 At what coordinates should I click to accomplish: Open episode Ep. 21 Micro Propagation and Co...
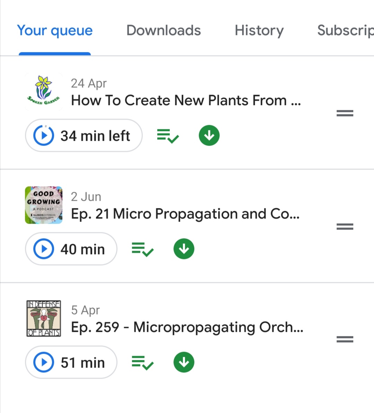coord(185,214)
